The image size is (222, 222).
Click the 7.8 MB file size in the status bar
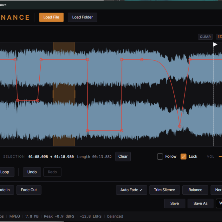coord(32,216)
